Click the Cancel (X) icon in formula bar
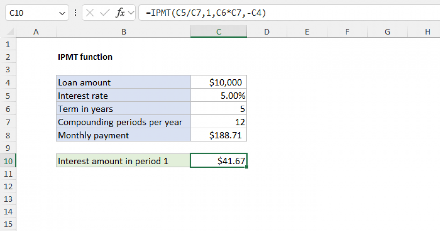This screenshot has height=231, width=440. coord(89,12)
